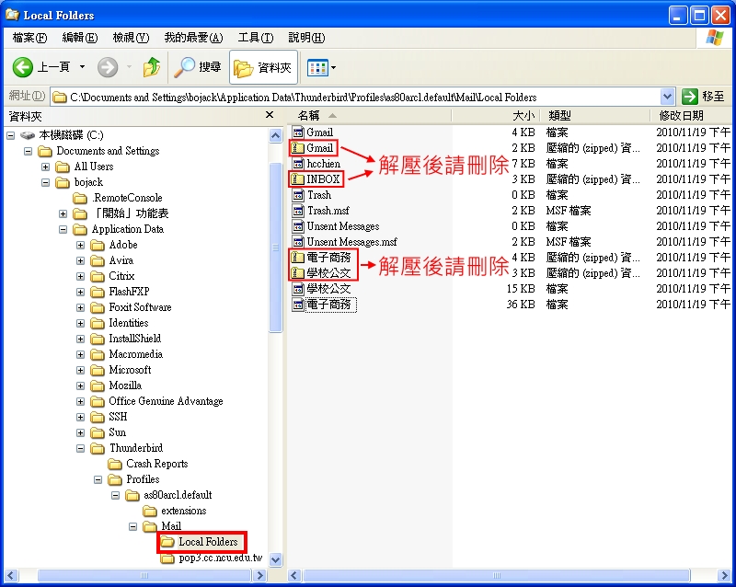736x587 pixels.
Task: Expand the All Users folder node
Action: 46,167
